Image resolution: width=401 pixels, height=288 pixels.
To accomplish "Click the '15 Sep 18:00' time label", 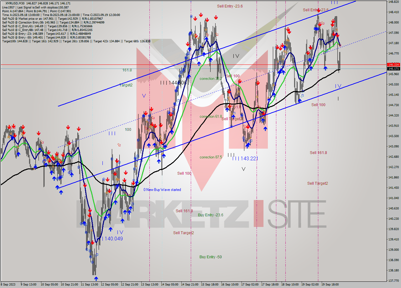I will pyautogui.click(x=209, y=285).
